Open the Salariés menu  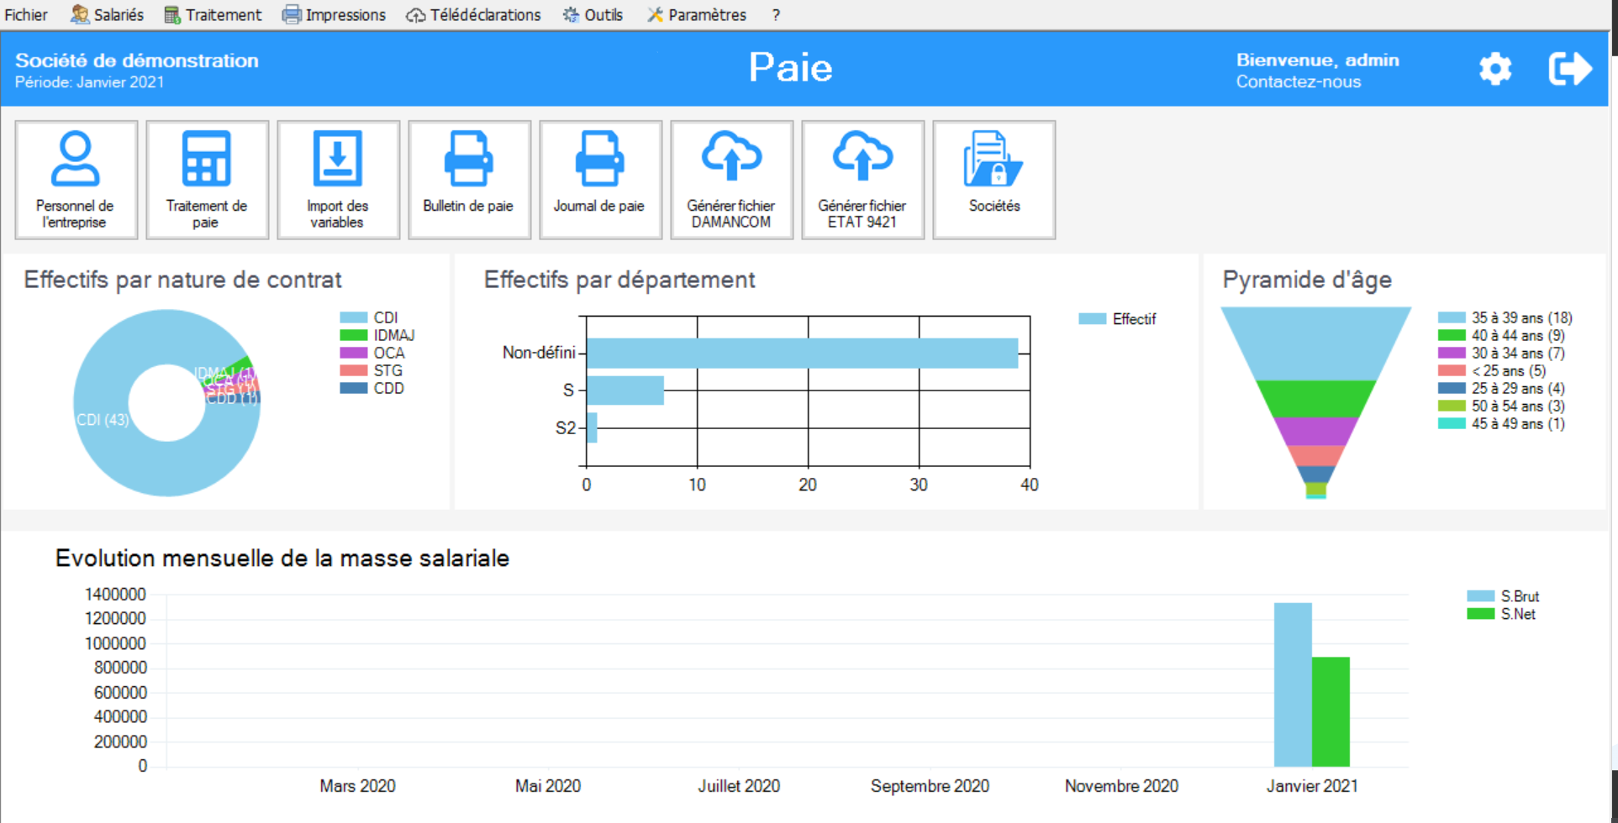tap(108, 15)
